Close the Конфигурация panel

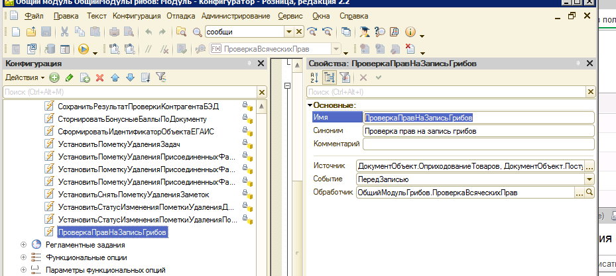261,64
